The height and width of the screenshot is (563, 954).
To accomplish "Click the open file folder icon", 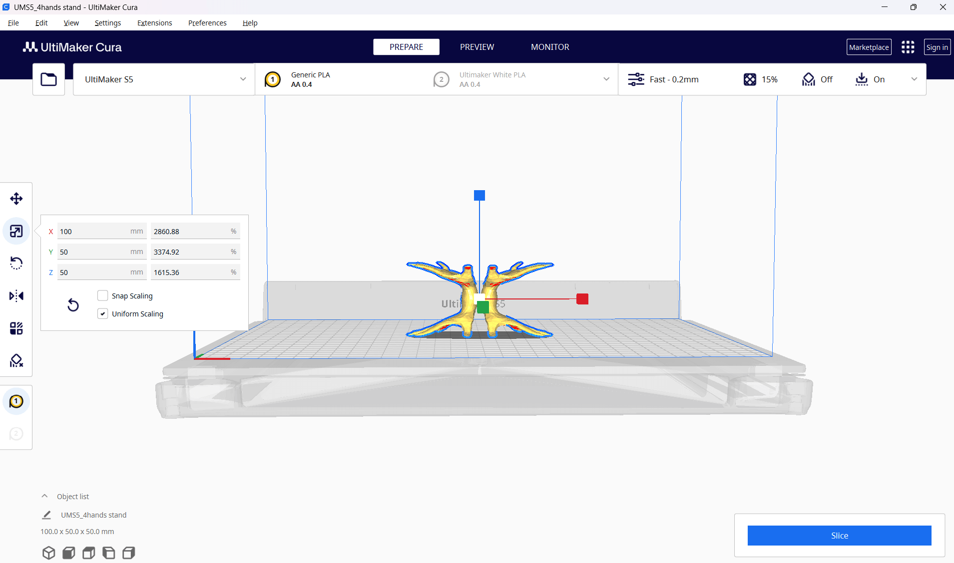I will pyautogui.click(x=48, y=79).
